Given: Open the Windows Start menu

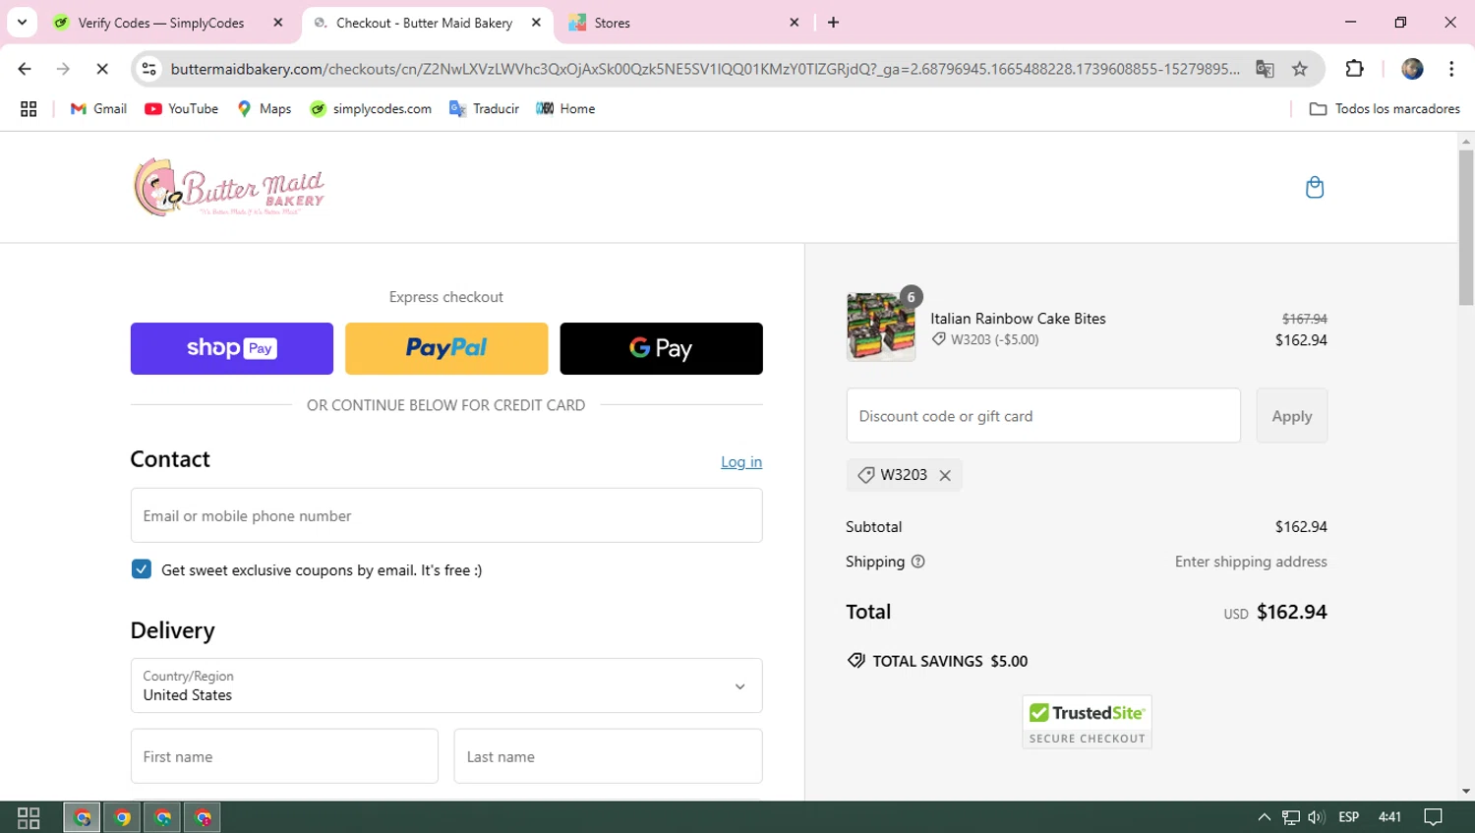Looking at the screenshot, I should click(29, 817).
